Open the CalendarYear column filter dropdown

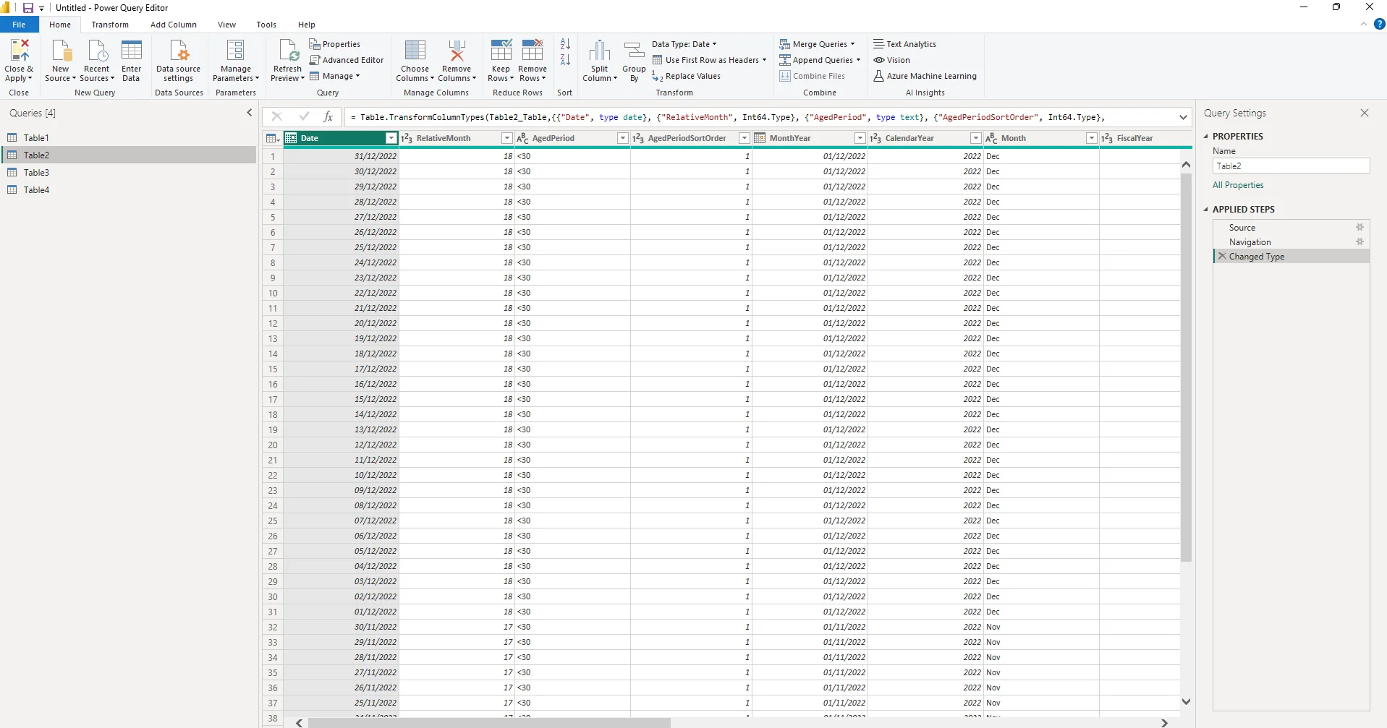(976, 138)
